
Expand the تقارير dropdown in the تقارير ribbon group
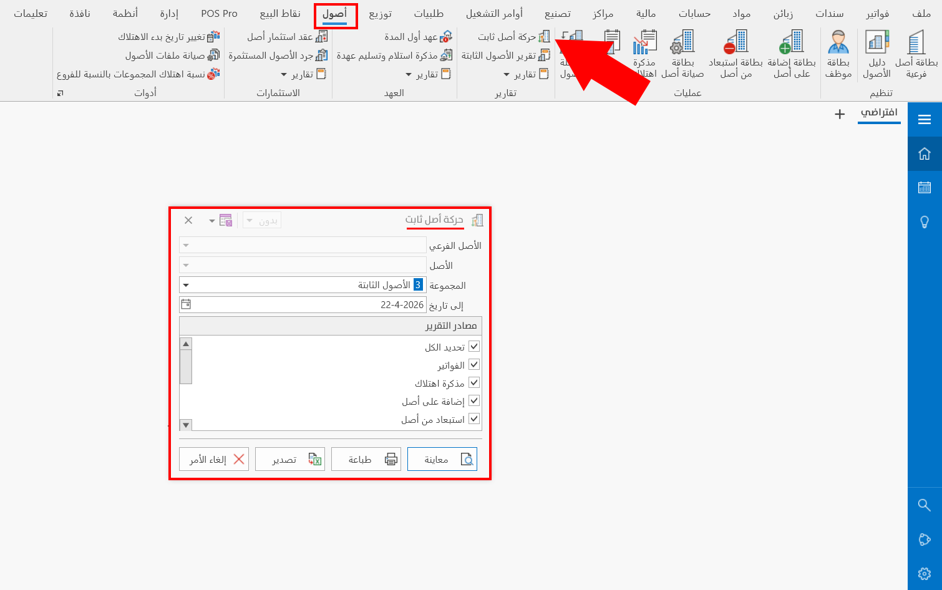coord(526,74)
